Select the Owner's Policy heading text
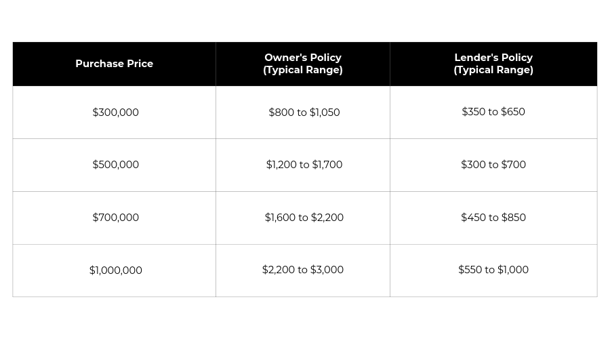The height and width of the screenshot is (339, 610). coord(303,58)
